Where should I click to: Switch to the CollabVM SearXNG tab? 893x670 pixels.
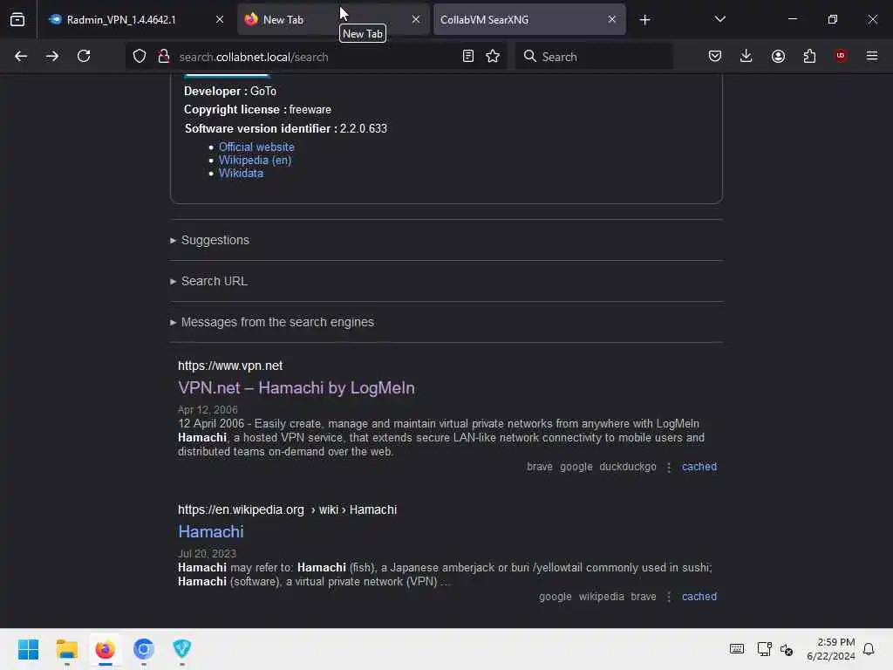coord(529,19)
